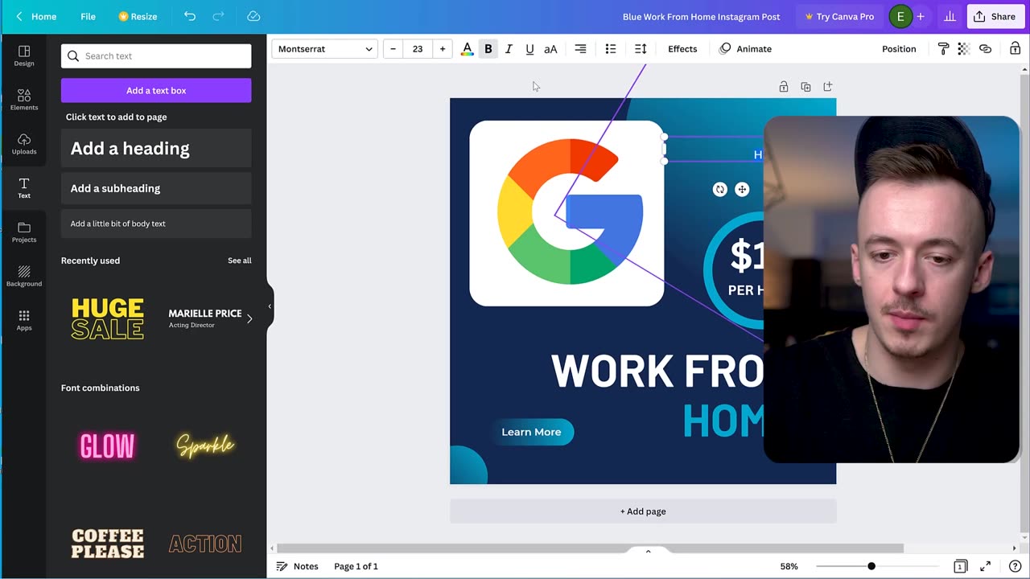Change text alignment

(580, 49)
